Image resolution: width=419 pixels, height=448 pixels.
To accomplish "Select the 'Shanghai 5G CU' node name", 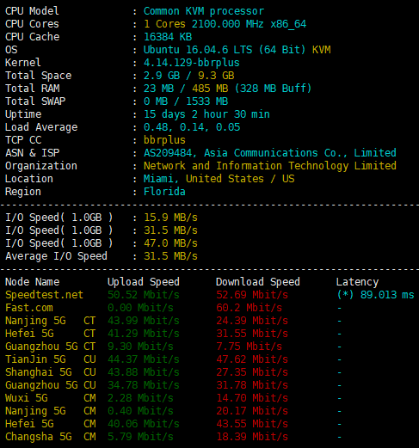I will (x=51, y=372).
